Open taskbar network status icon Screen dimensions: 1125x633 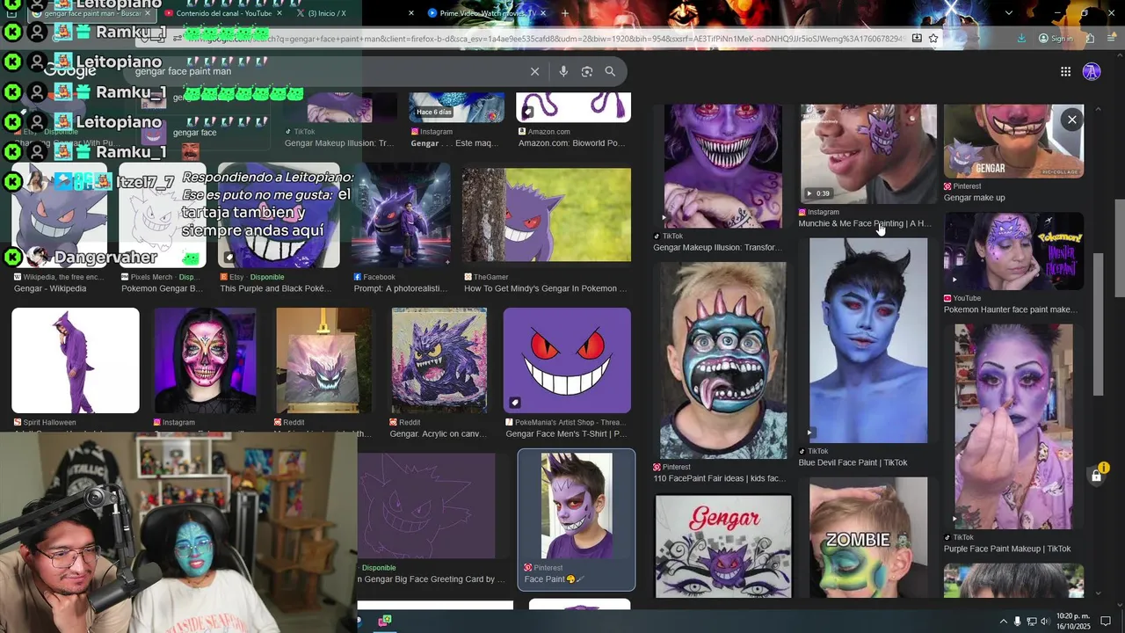point(1031,622)
